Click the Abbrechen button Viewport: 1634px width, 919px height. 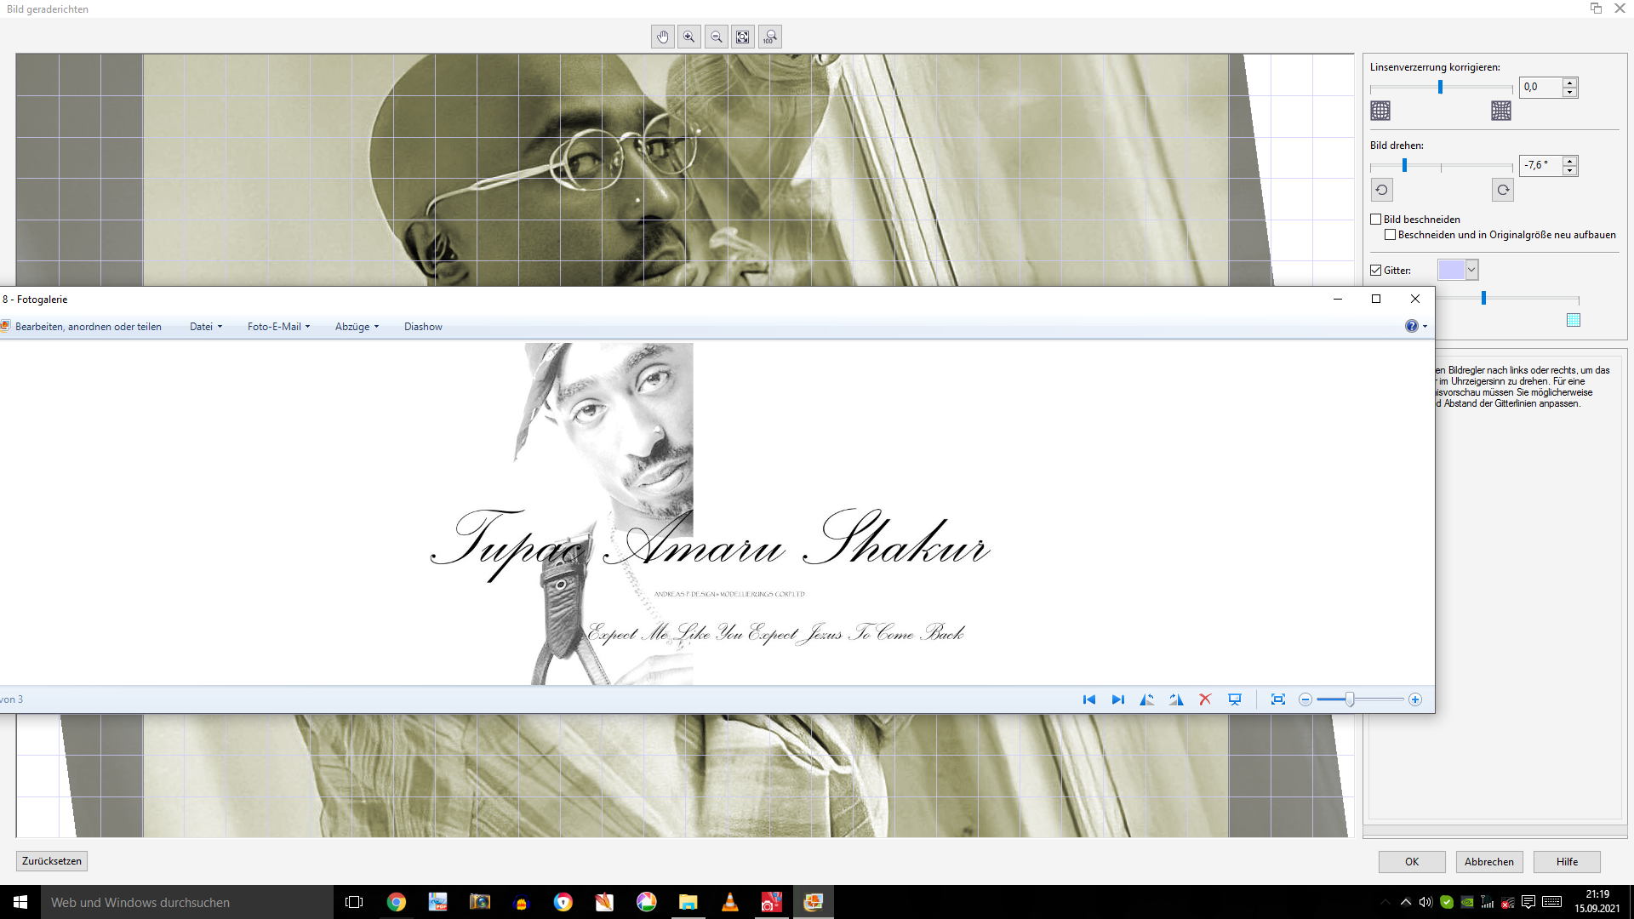1489,862
